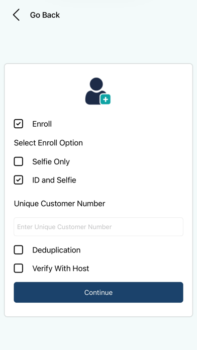
Task: Click the Verify With Host label text
Action: 61,269
